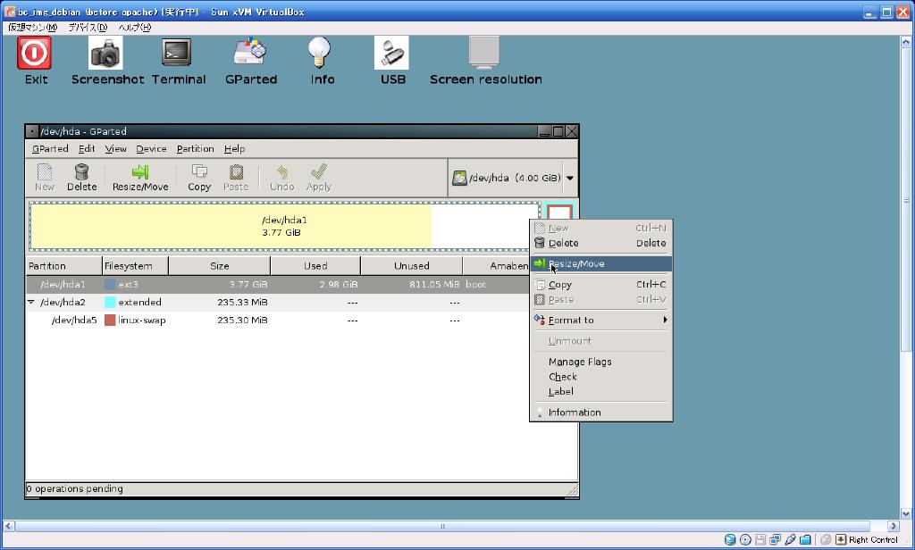Click the 235.30 MiB size value
Screen dimensions: 915x550
[x=242, y=321]
